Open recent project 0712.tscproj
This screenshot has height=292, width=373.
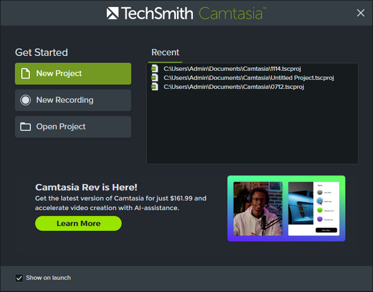click(x=234, y=87)
